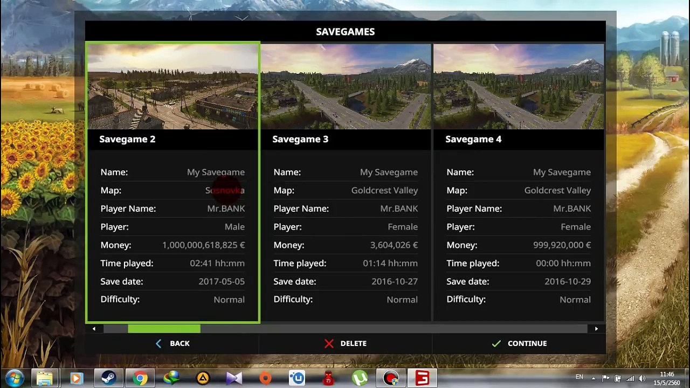690x388 pixels.
Task: Click the power battery tray icon
Action: tap(618, 378)
